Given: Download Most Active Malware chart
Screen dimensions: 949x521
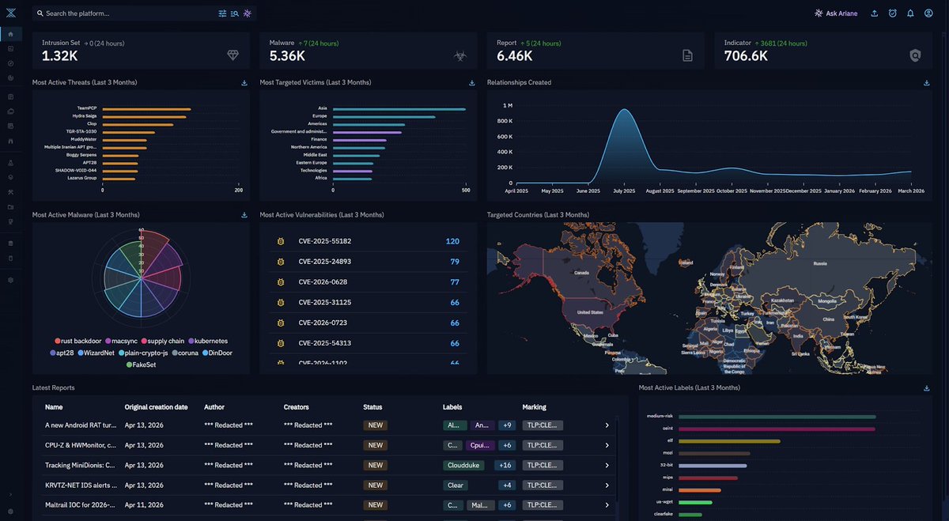Looking at the screenshot, I should click(244, 215).
